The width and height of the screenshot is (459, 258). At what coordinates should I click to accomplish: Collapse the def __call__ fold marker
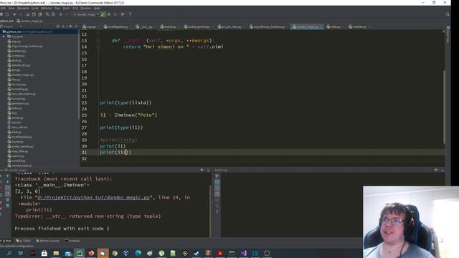[x=98, y=41]
